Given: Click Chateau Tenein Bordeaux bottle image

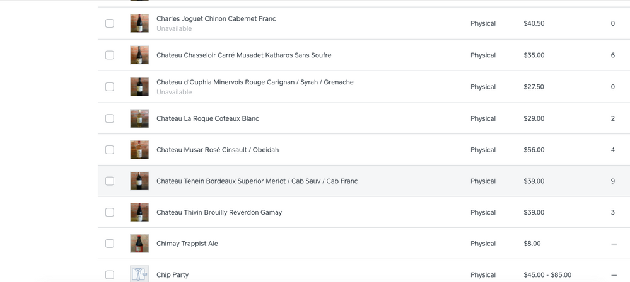Looking at the screenshot, I should [x=139, y=181].
